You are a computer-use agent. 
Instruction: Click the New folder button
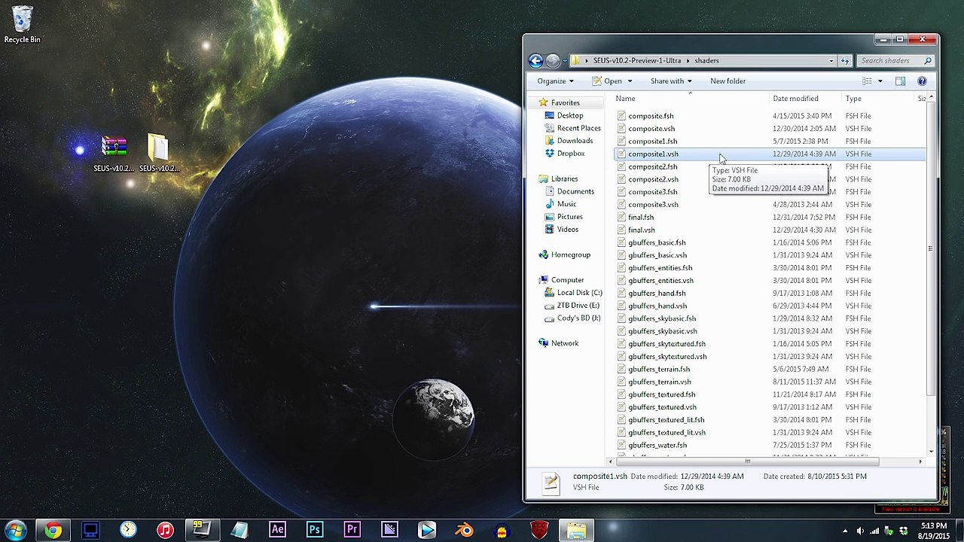tap(728, 81)
